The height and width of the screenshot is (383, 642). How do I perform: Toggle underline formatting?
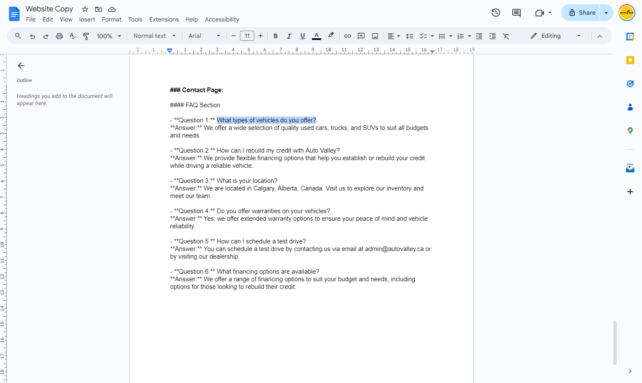pos(303,36)
